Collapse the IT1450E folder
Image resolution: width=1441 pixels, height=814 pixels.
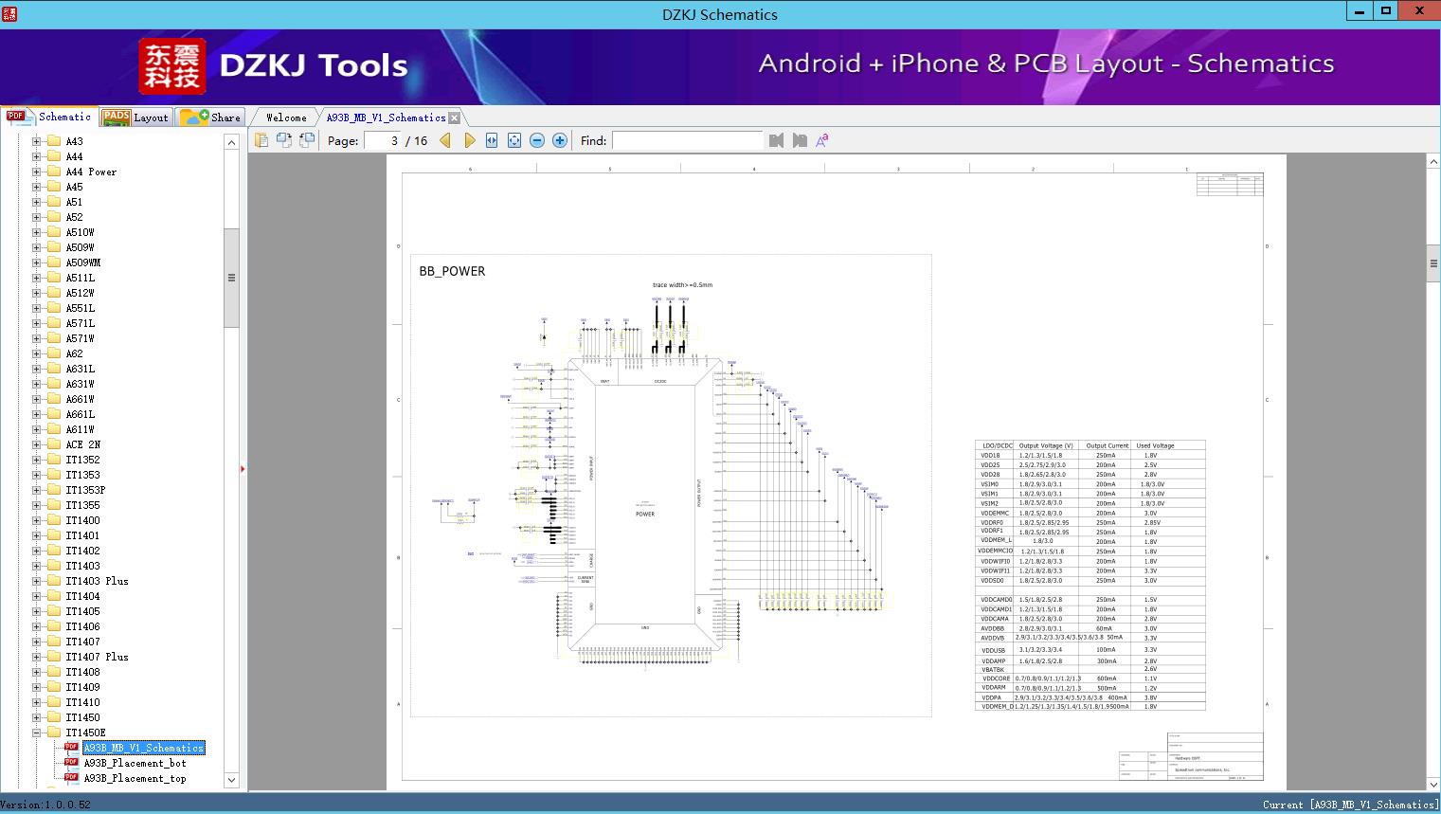tap(37, 733)
